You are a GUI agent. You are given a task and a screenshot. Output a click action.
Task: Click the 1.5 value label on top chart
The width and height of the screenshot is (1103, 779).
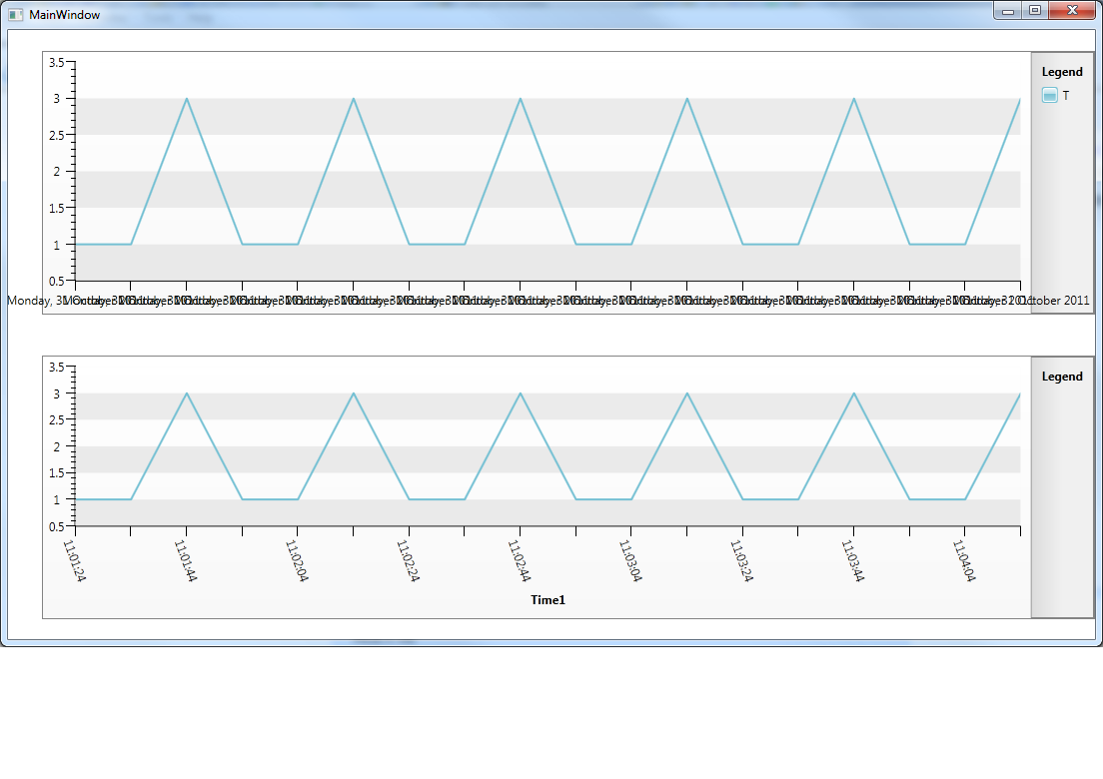(x=56, y=208)
